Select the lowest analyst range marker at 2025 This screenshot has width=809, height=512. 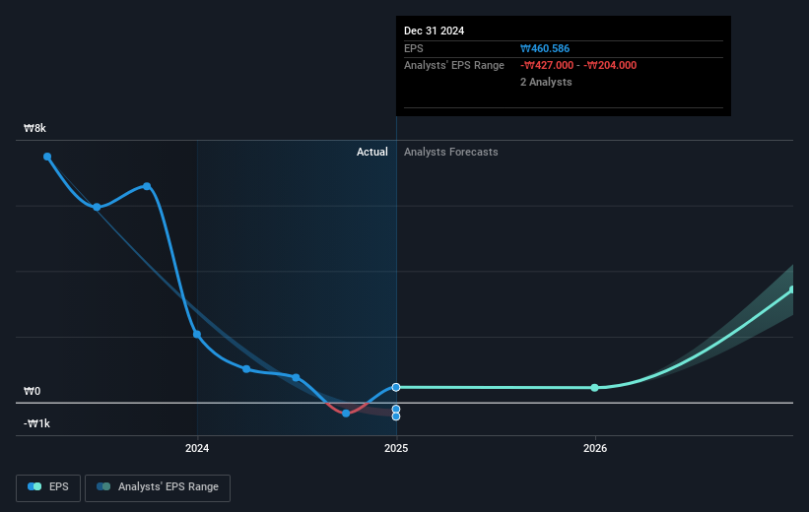coord(396,416)
